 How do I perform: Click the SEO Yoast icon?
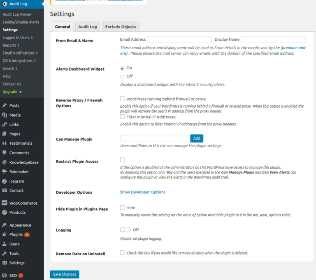point(5,275)
